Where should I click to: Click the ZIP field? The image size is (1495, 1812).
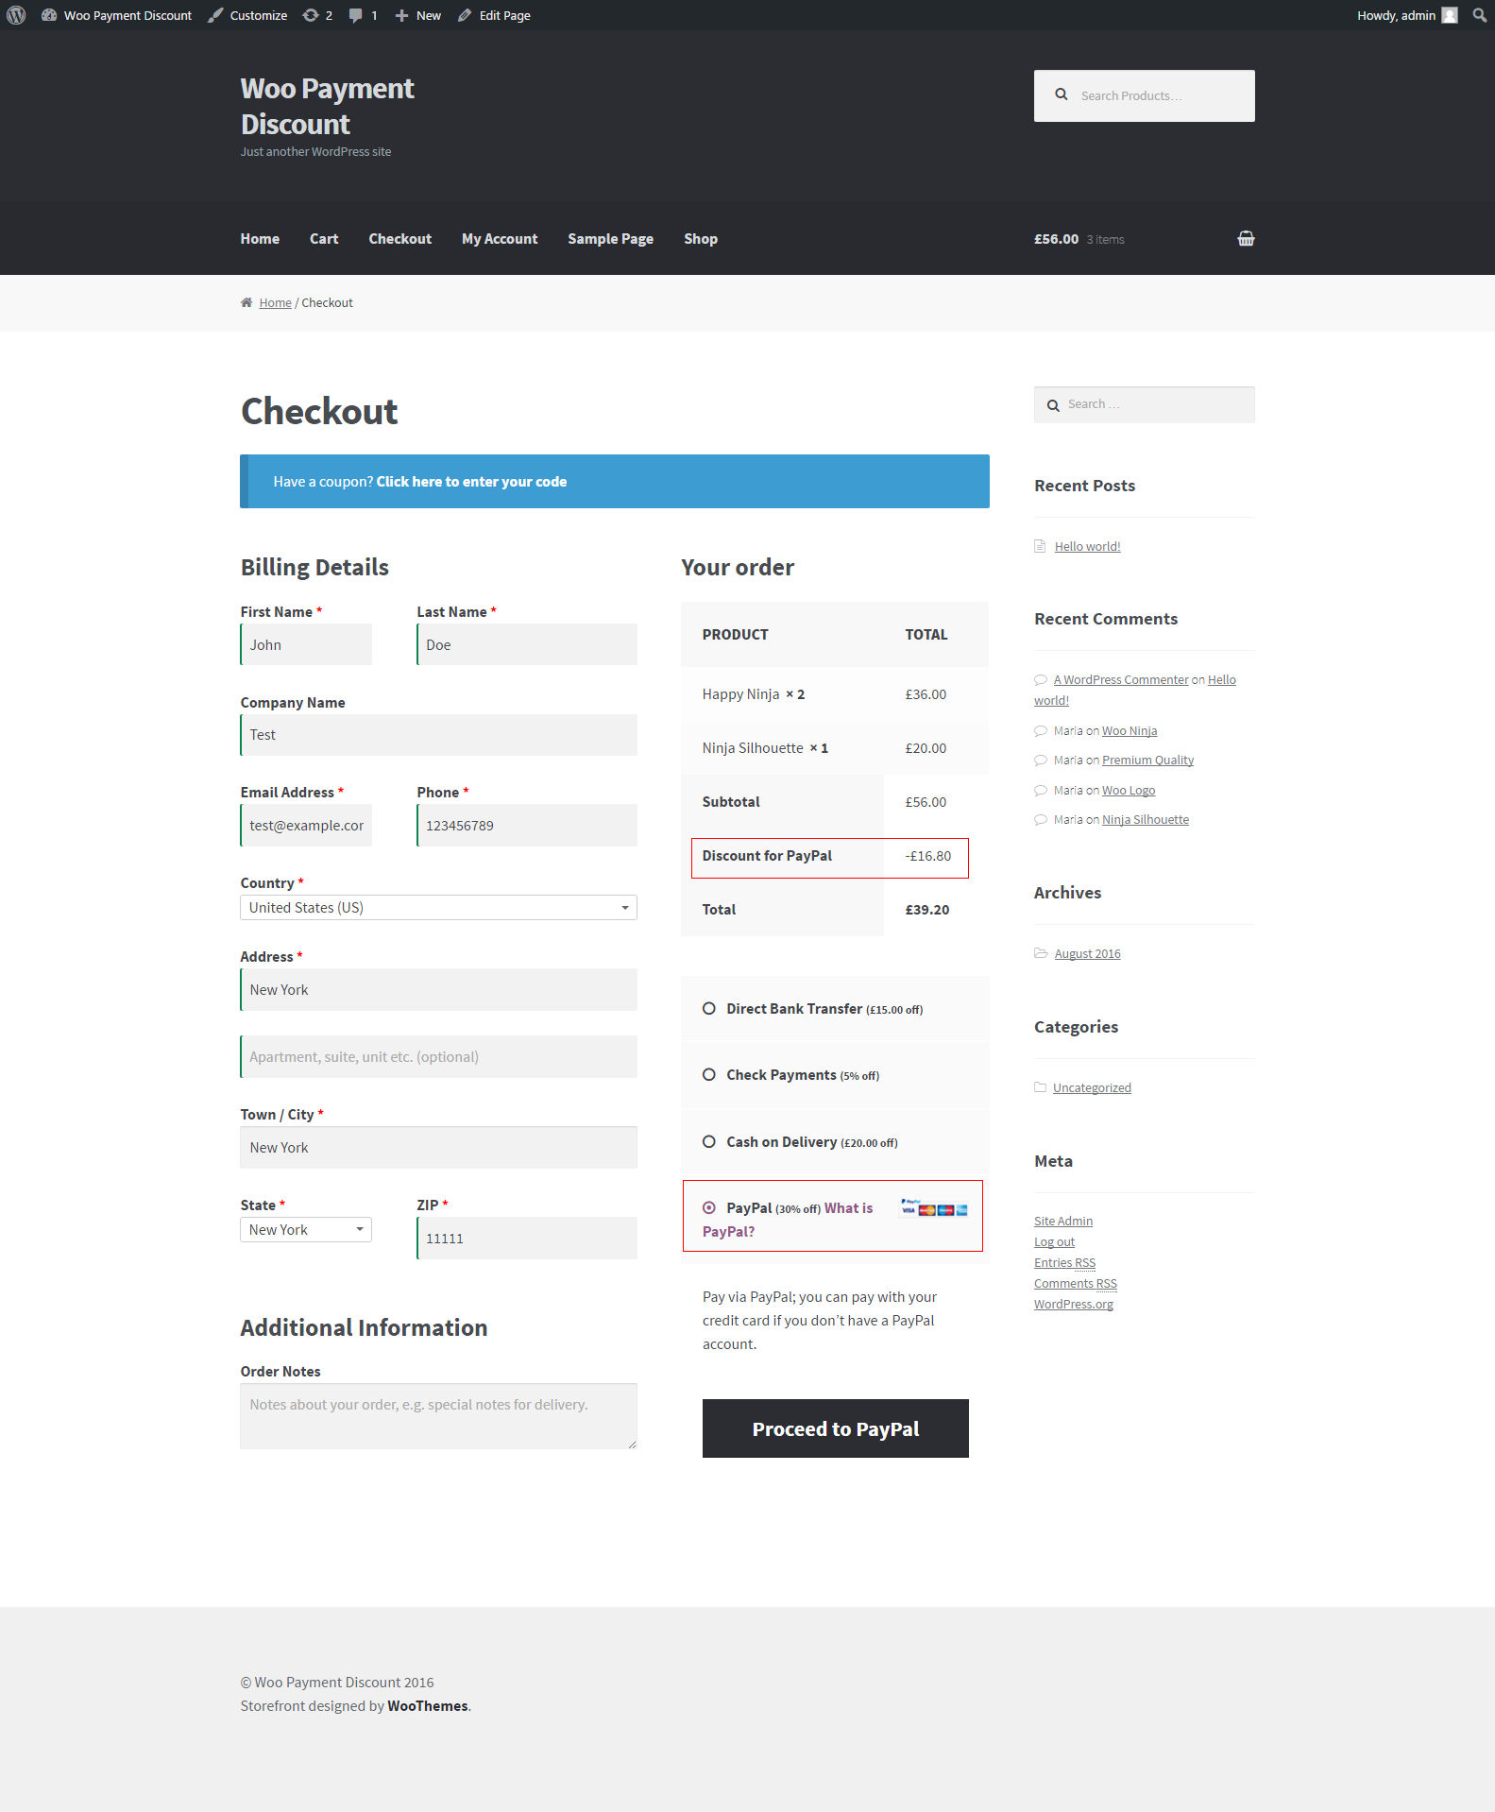pyautogui.click(x=527, y=1239)
